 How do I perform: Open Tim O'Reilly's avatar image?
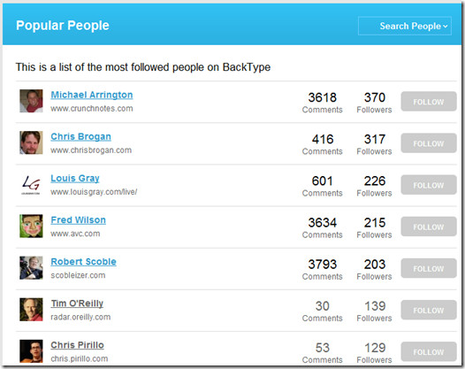coord(31,310)
